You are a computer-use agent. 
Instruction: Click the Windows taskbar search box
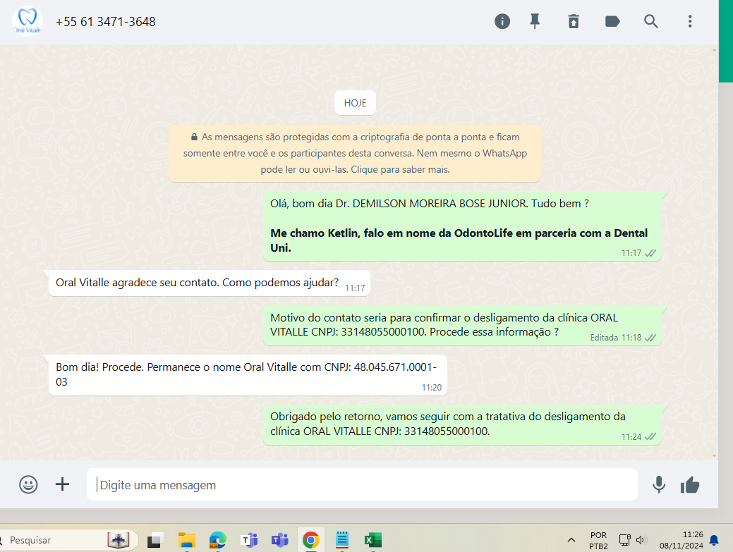[69, 540]
